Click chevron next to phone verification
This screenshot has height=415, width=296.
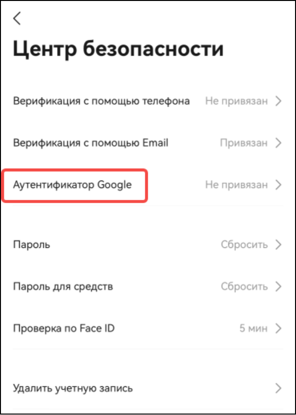(x=278, y=101)
